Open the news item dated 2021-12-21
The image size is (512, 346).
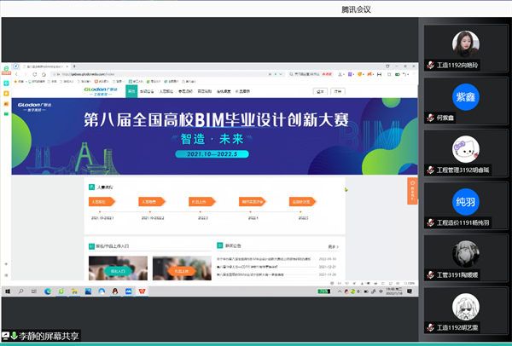pos(276,267)
